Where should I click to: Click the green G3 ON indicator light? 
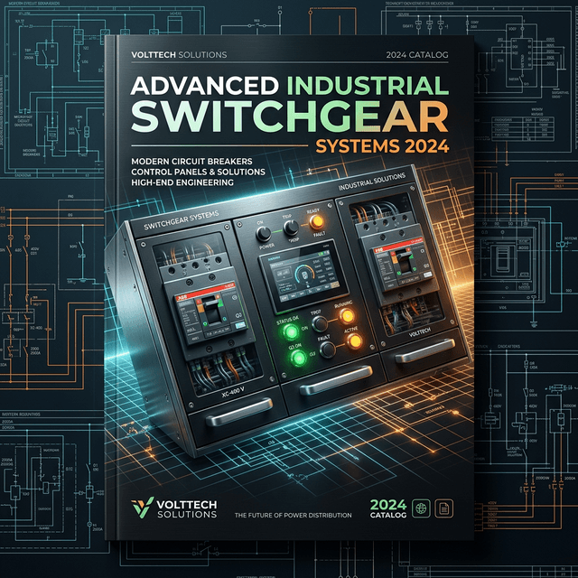click(x=298, y=358)
